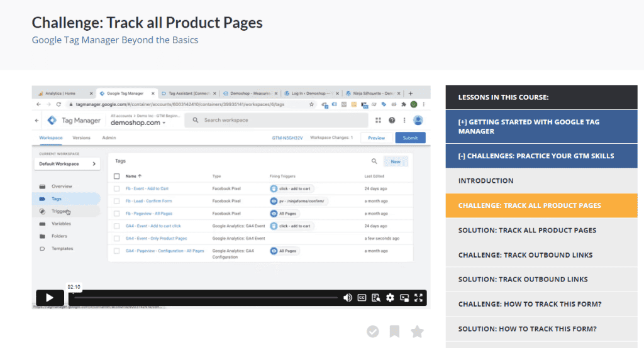The height and width of the screenshot is (348, 644).
Task: Check the GA4 - Event - Only Product Pages row
Action: [116, 239]
